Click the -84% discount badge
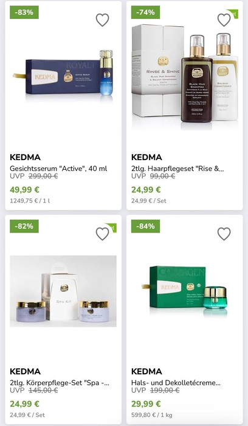Viewport: 248px width, 426px height. (x=145, y=226)
